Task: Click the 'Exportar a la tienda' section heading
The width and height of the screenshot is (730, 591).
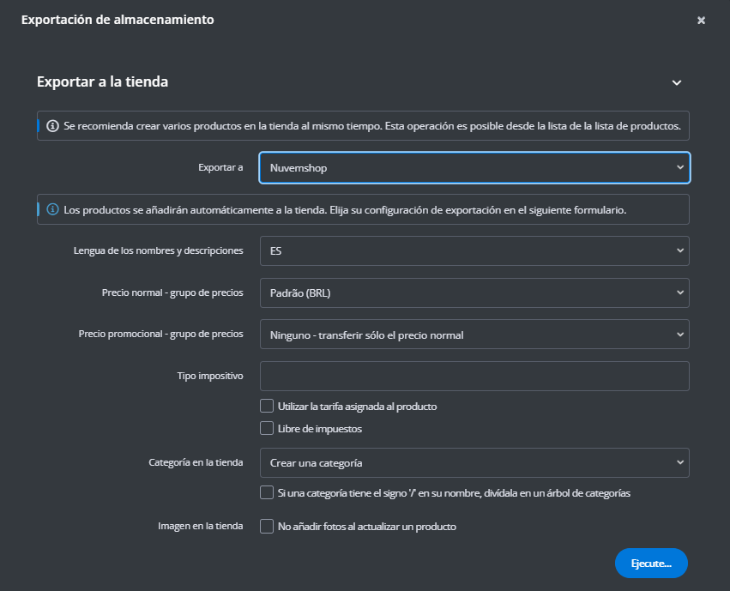Action: (x=102, y=82)
